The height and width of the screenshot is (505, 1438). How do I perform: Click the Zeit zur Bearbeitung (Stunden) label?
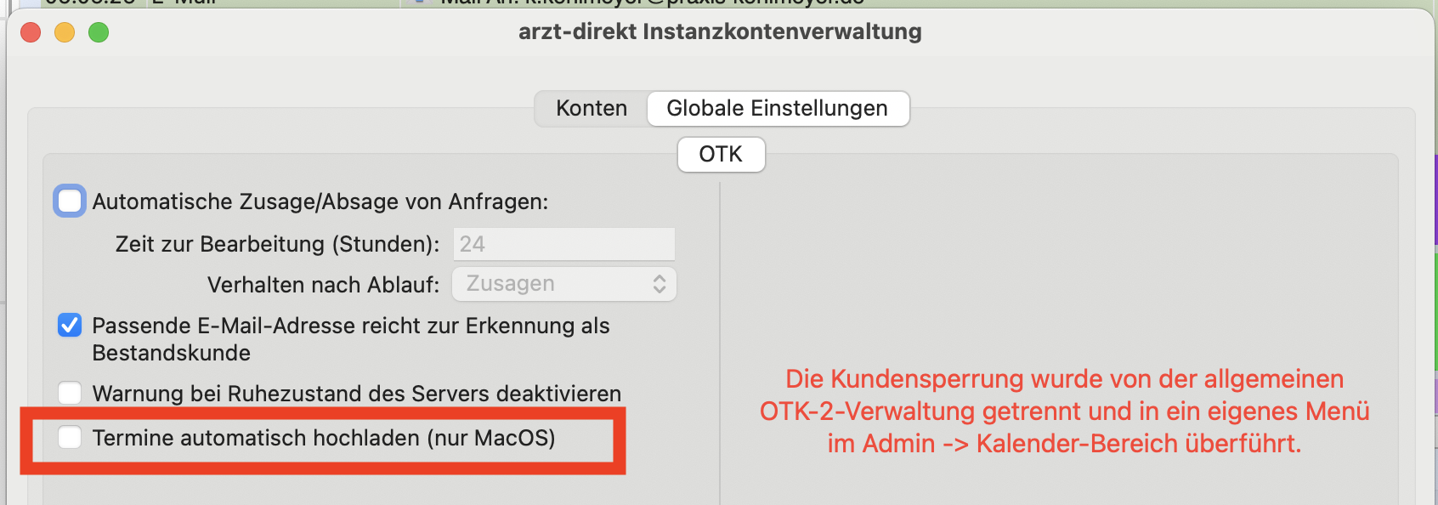278,244
